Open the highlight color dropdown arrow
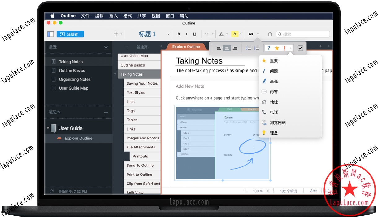Viewport: 378px width, 217px height. point(240,34)
